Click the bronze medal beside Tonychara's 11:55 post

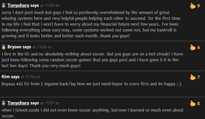4,6
